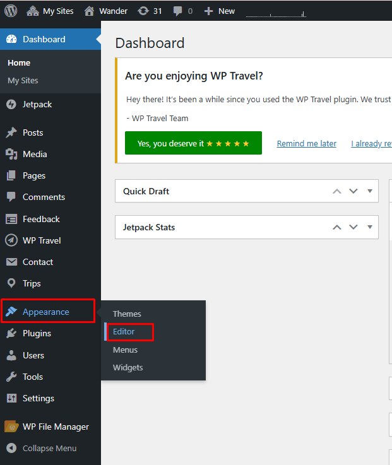Open the WP File Manager label
392x465 pixels.
click(56, 427)
